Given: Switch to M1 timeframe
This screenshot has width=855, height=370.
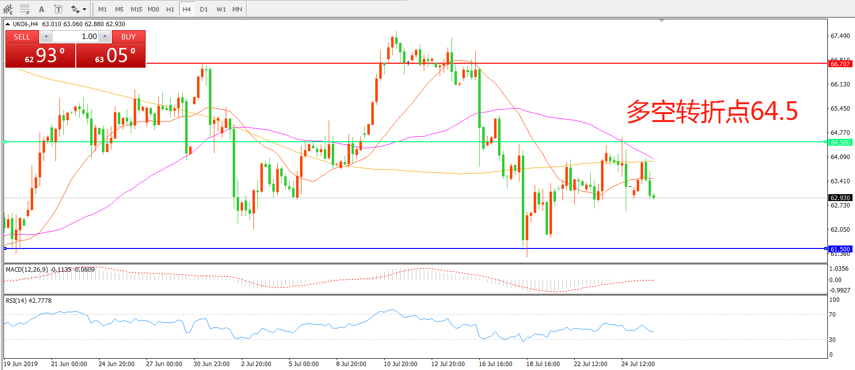Looking at the screenshot, I should coord(102,9).
